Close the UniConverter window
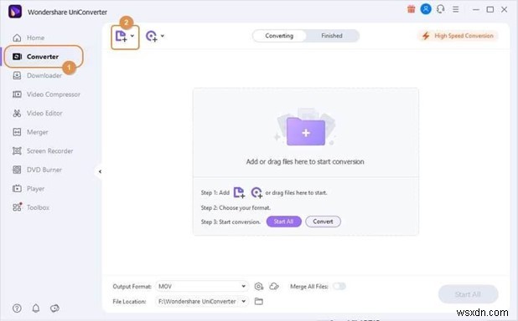Image resolution: width=518 pixels, height=321 pixels. tap(504, 9)
